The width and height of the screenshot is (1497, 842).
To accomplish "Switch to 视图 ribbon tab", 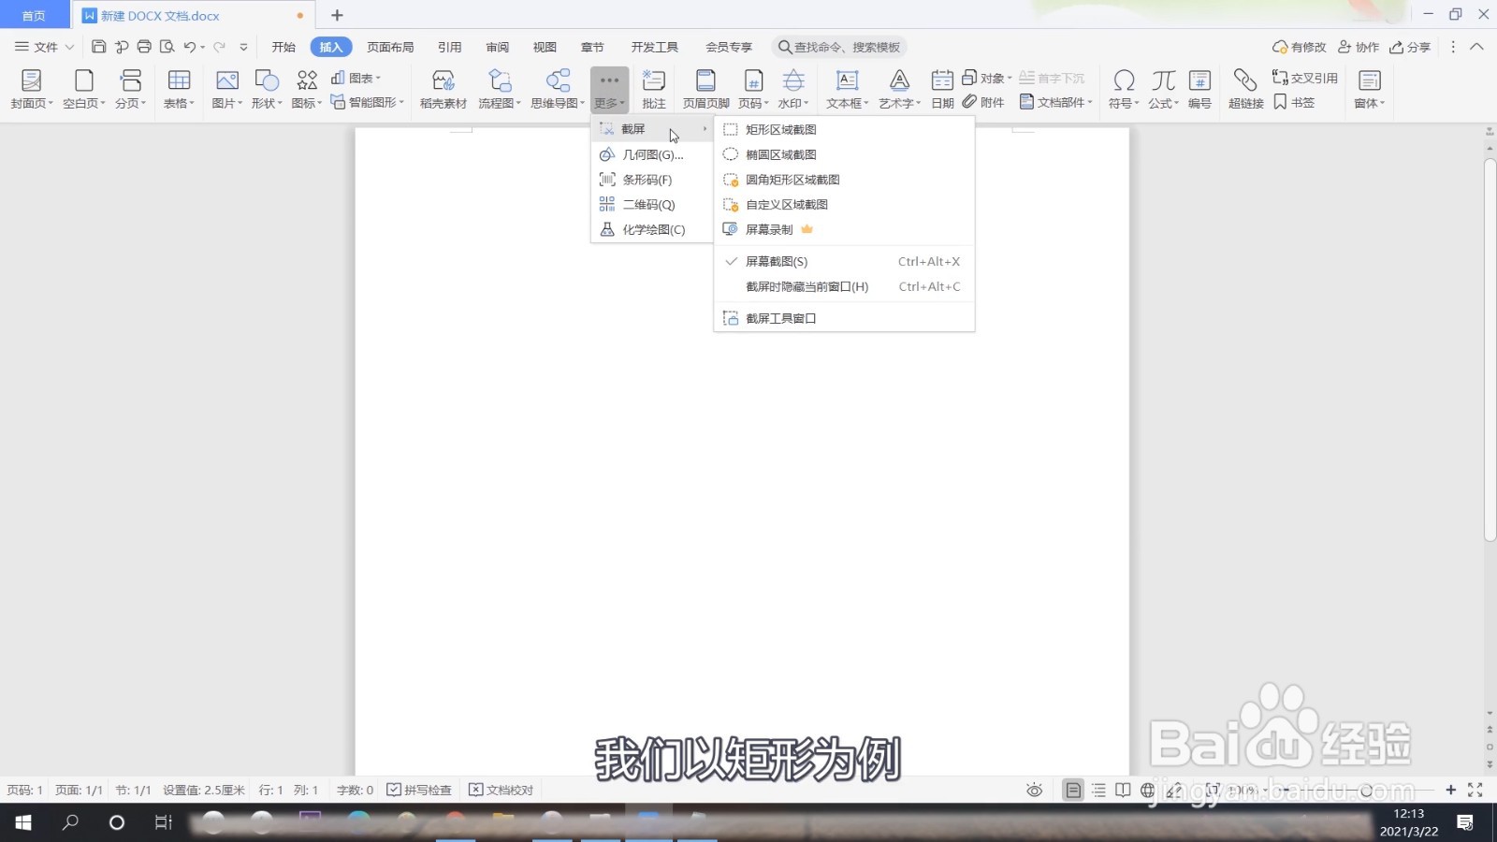I will point(545,47).
